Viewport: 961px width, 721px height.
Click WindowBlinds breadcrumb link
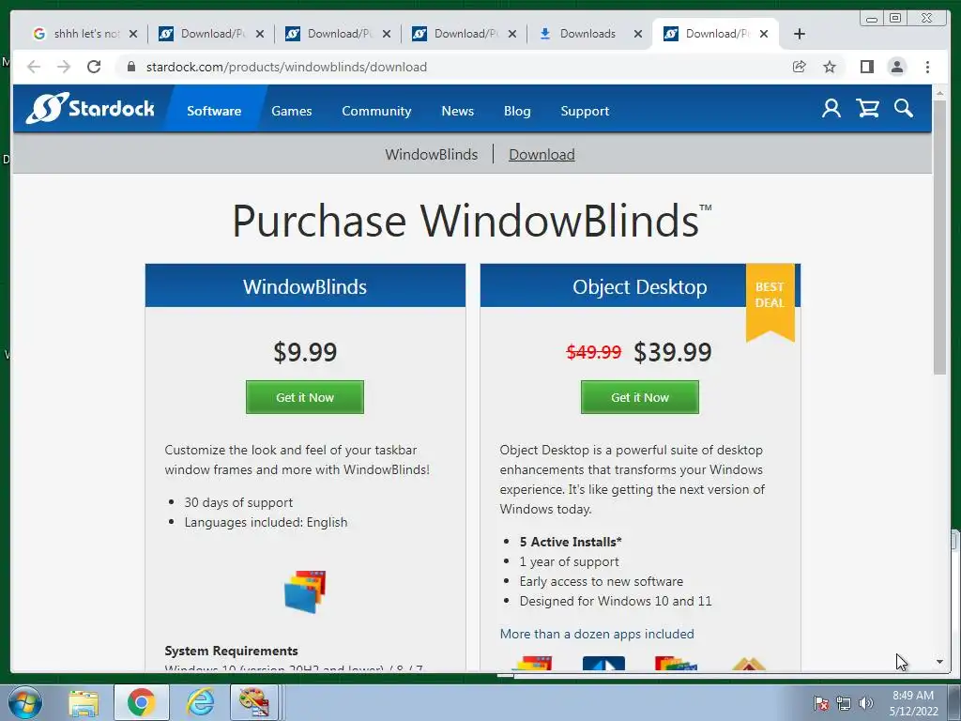click(432, 155)
